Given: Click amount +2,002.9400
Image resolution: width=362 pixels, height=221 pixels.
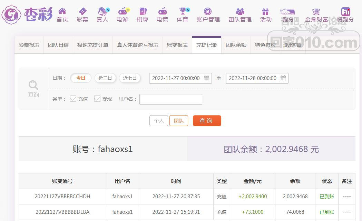Looking at the screenshot, I should pos(253,197).
